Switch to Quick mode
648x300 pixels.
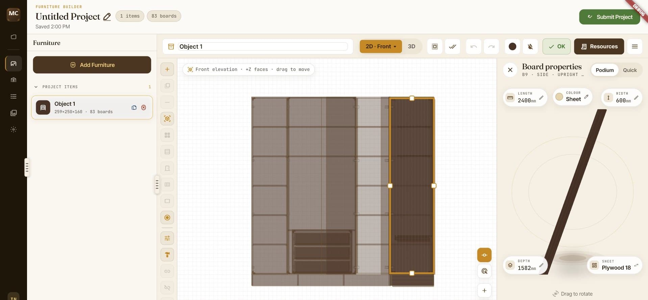tap(629, 70)
